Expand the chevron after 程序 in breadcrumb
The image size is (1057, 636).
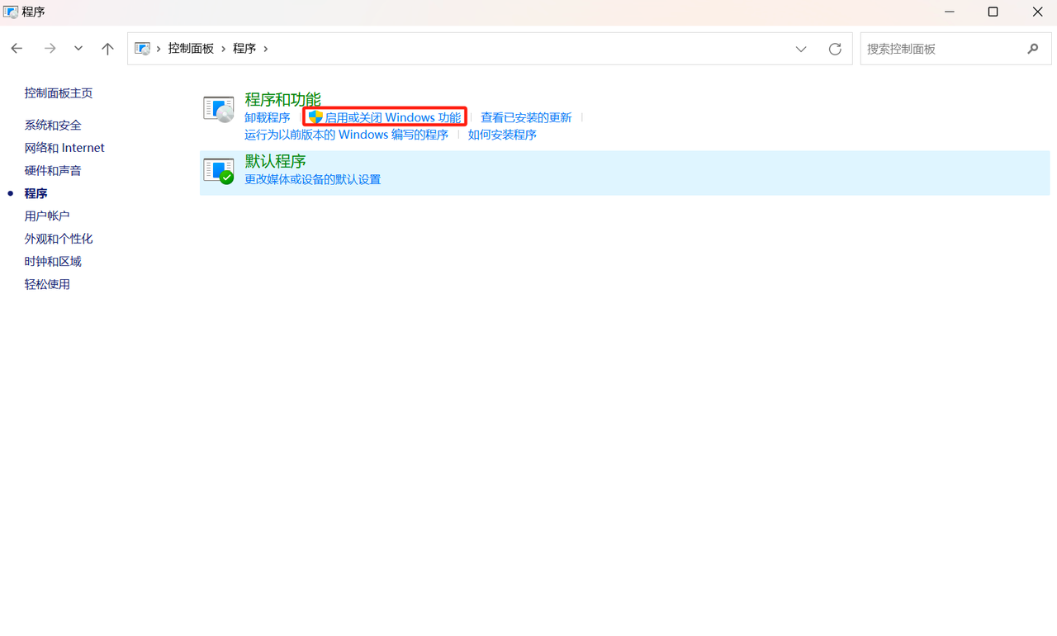pos(266,49)
